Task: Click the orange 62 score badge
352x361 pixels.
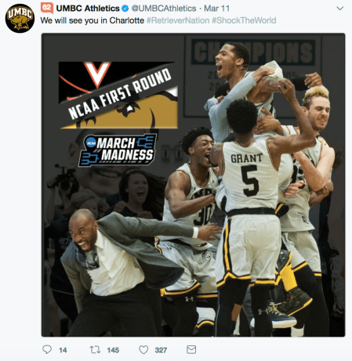Action: (47, 8)
